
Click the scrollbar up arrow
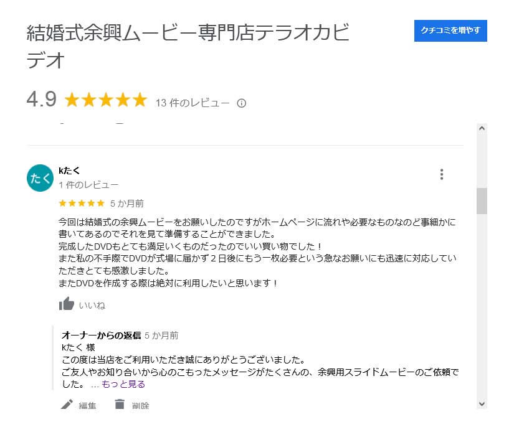pos(482,128)
